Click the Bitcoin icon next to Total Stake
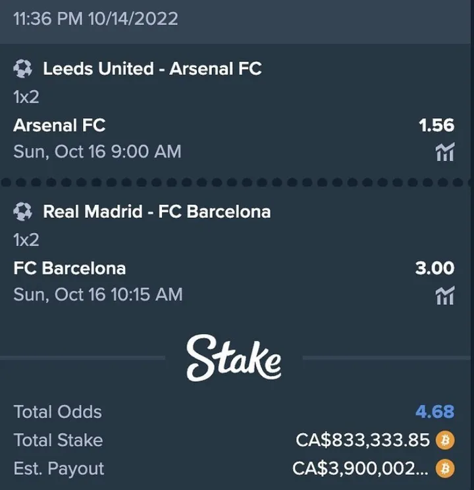The width and height of the screenshot is (474, 490). (x=446, y=440)
